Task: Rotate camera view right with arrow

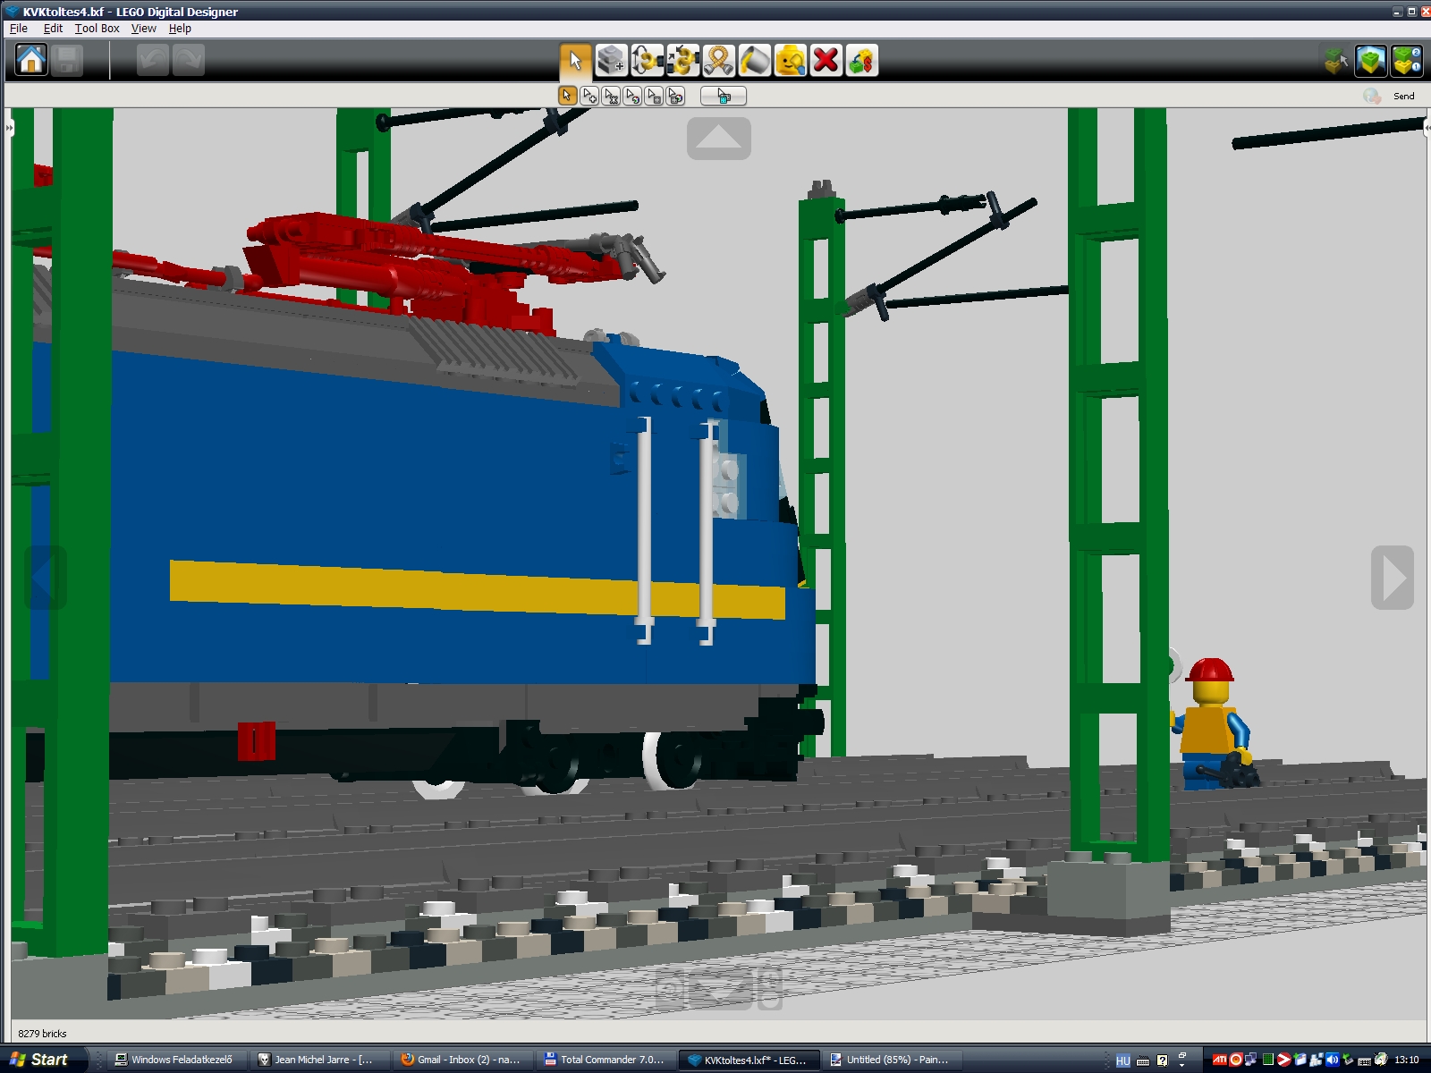Action: 1393,578
